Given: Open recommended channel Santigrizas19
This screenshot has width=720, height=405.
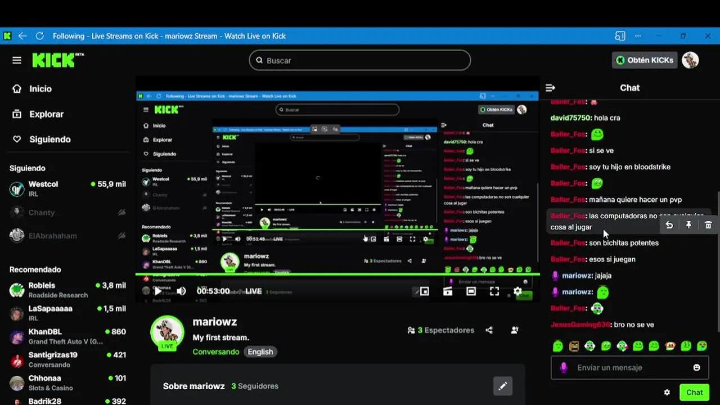Looking at the screenshot, I should 67,359.
